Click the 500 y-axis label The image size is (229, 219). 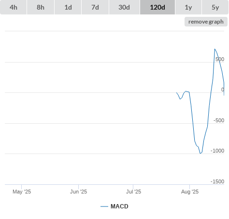click(x=220, y=59)
